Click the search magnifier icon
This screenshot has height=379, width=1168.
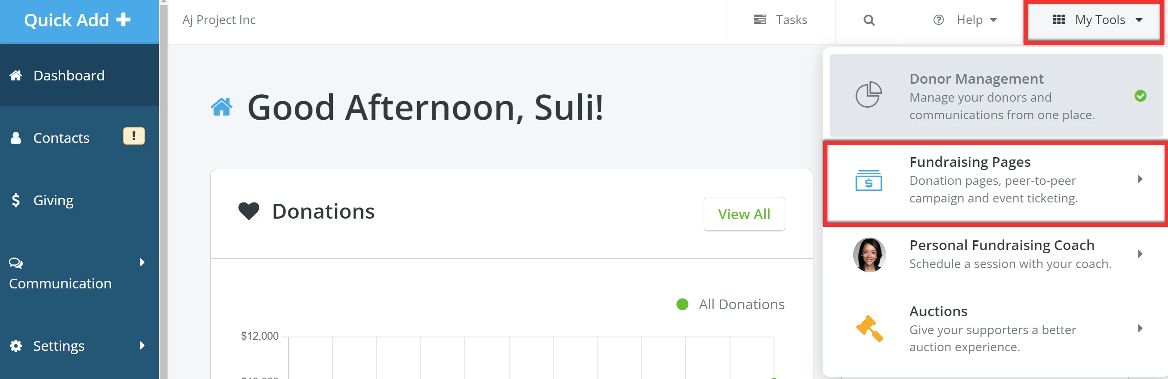pyautogui.click(x=869, y=20)
